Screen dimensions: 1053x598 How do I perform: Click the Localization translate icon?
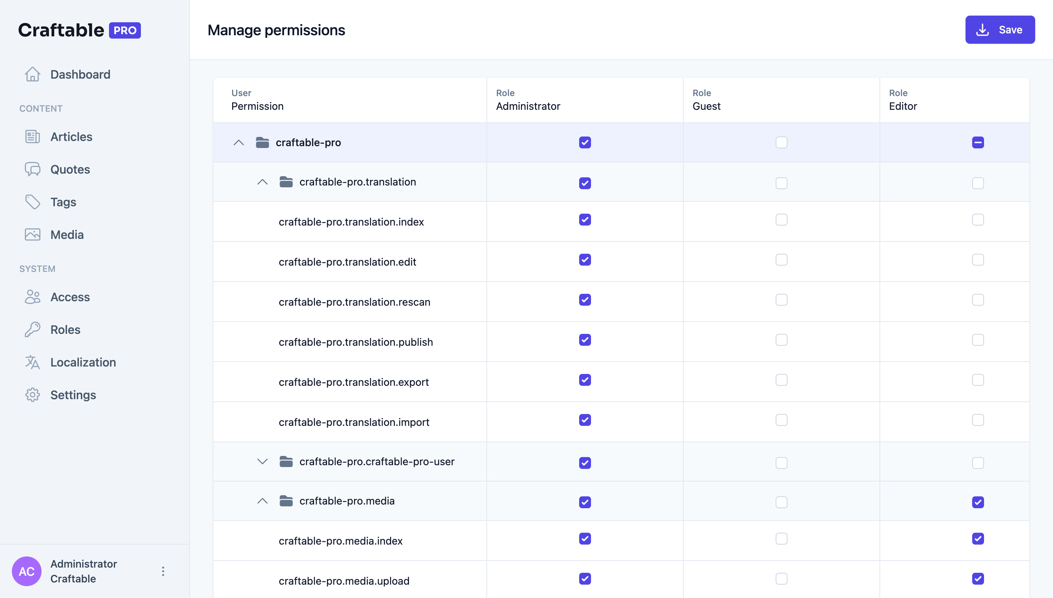click(x=32, y=362)
